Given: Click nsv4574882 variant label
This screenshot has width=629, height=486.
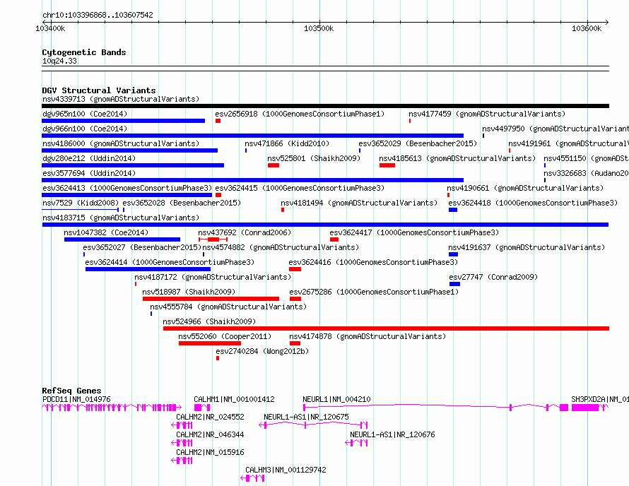Looking at the screenshot, I should tap(281, 247).
